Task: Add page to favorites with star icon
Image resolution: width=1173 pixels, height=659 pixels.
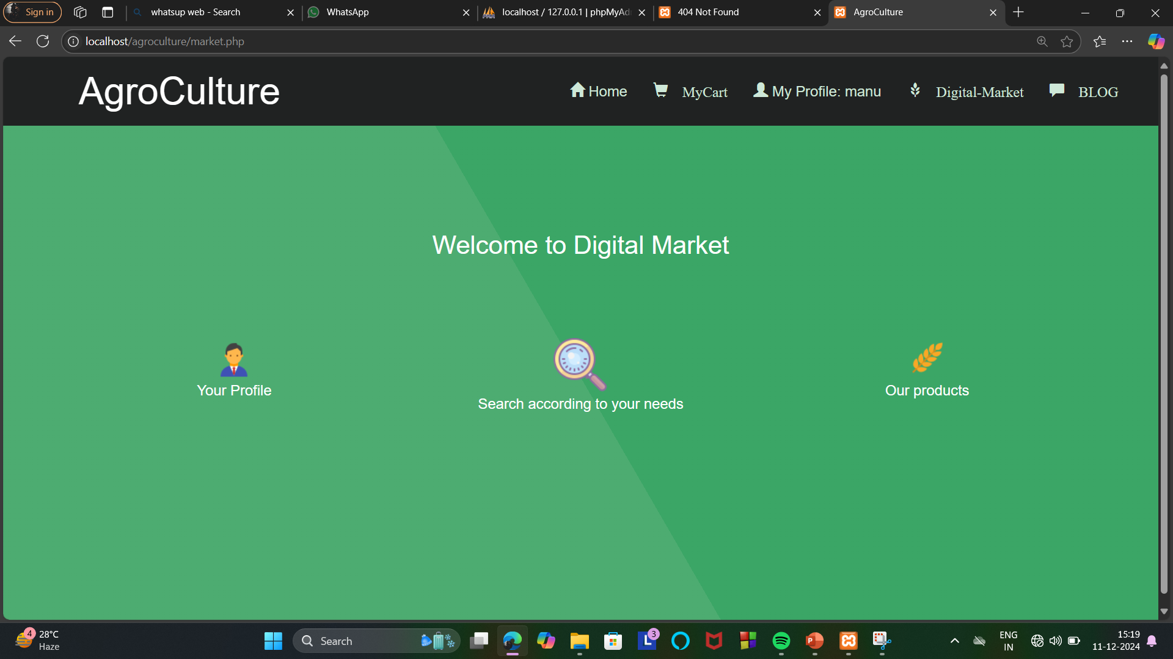Action: (1067, 41)
